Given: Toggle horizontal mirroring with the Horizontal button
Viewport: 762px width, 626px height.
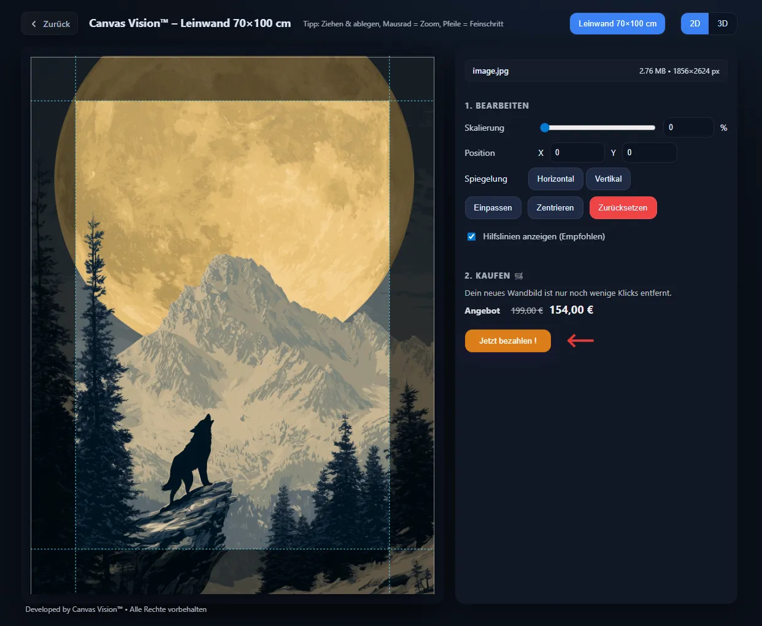Looking at the screenshot, I should [x=555, y=179].
